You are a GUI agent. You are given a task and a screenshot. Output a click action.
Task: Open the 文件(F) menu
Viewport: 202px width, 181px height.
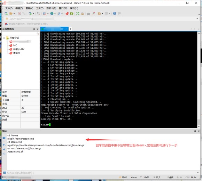coord(9,8)
